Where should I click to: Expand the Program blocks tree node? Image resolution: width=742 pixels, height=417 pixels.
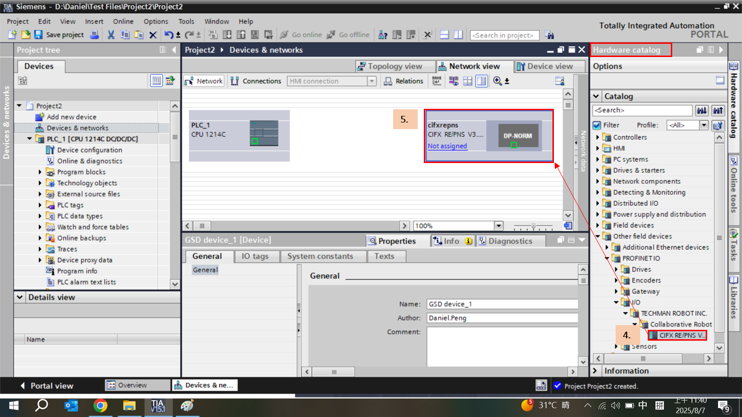coord(40,172)
